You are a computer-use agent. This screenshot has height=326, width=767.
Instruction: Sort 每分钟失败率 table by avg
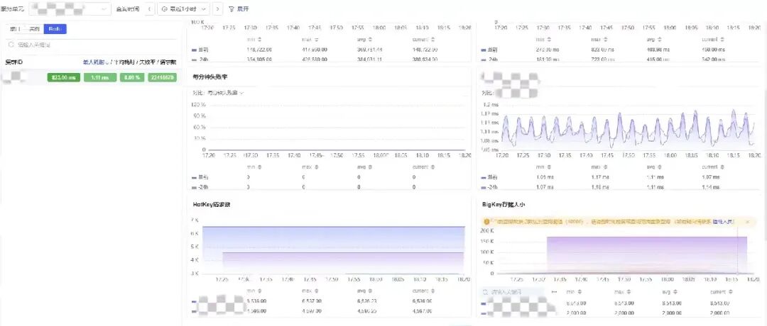point(370,167)
